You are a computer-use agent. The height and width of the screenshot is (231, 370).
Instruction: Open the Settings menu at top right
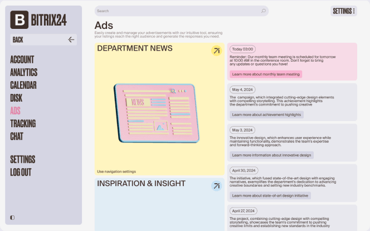[344, 11]
